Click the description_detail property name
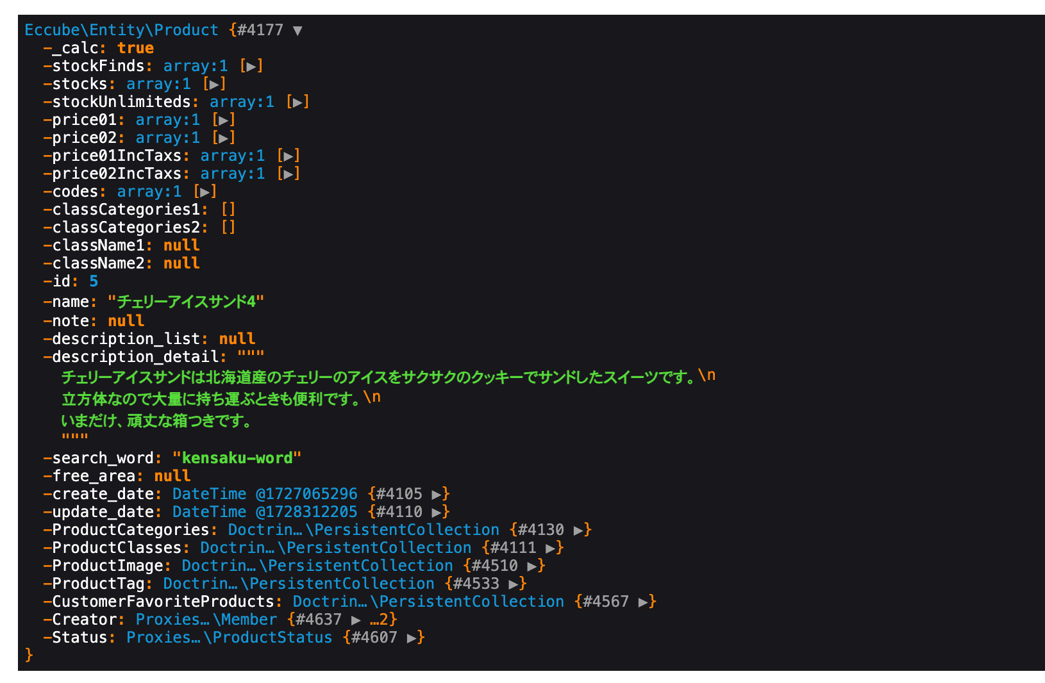The image size is (1045, 683). point(135,357)
